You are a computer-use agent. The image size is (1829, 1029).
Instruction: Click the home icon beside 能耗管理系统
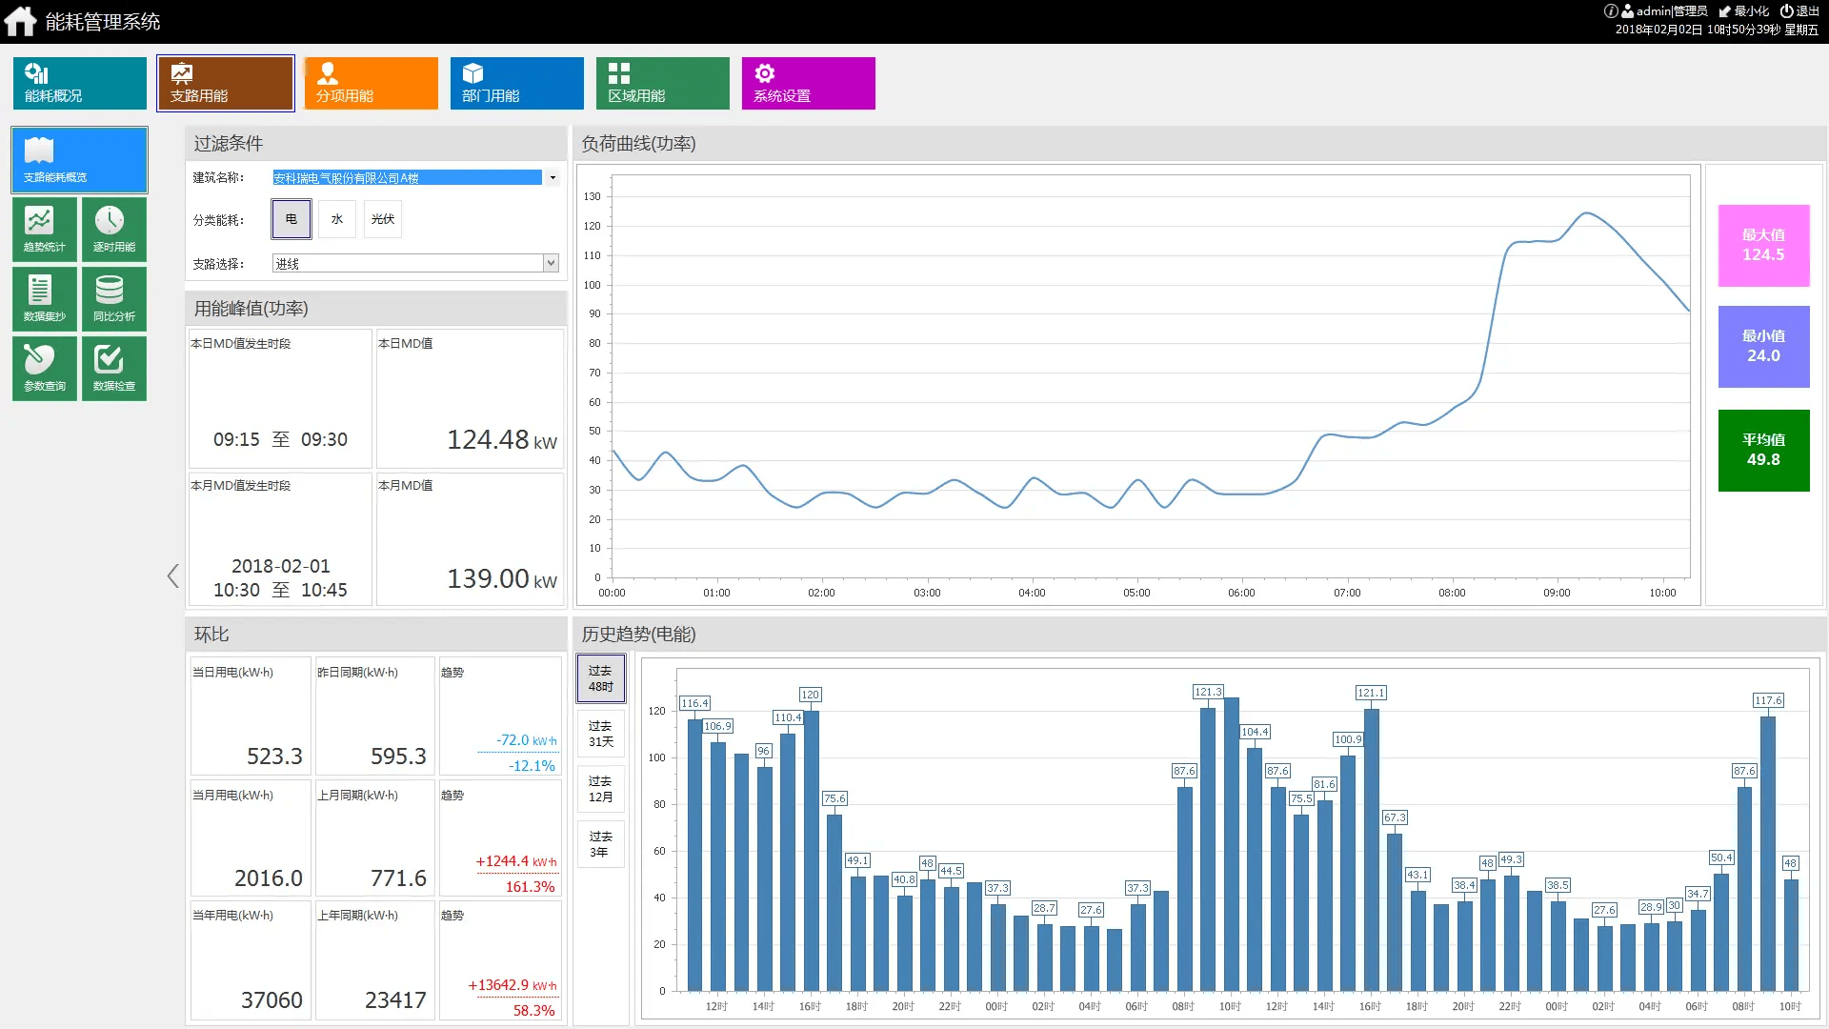point(20,21)
